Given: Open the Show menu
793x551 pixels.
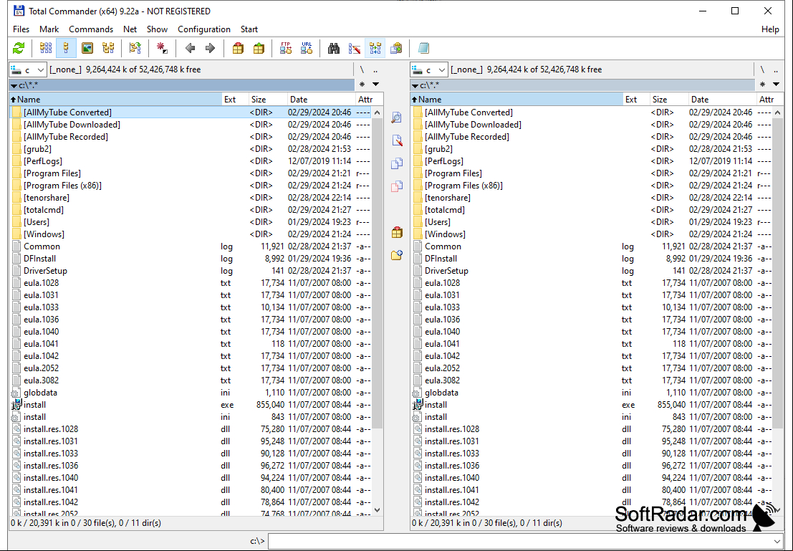Looking at the screenshot, I should click(158, 29).
